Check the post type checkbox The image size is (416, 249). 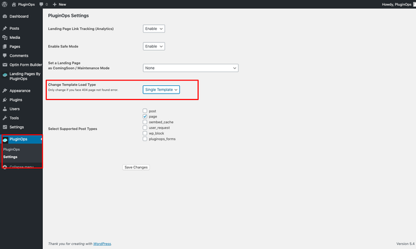145,111
